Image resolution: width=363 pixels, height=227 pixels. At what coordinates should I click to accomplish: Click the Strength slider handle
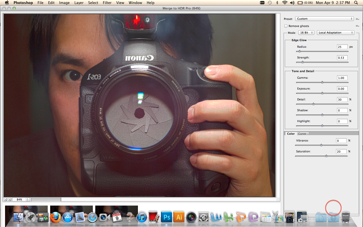[302, 62]
